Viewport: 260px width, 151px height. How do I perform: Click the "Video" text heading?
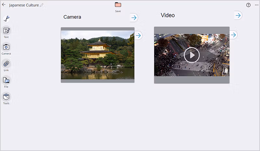pos(168,15)
